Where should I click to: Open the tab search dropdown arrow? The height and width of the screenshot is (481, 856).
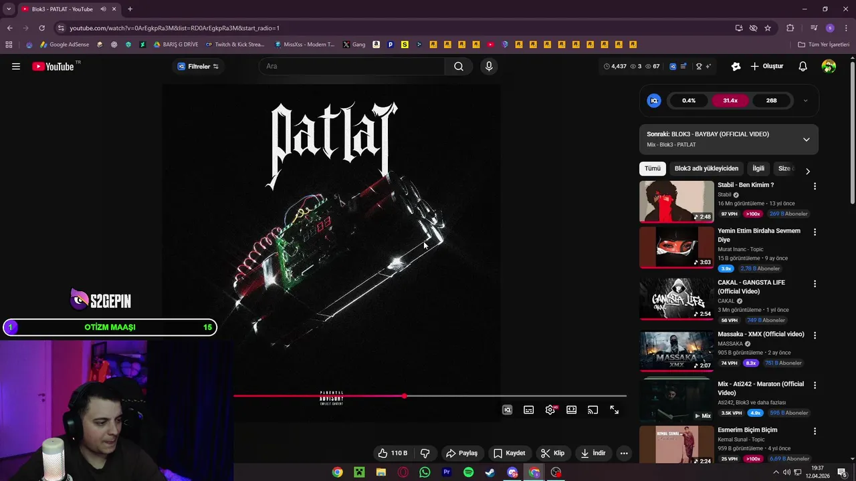click(9, 9)
